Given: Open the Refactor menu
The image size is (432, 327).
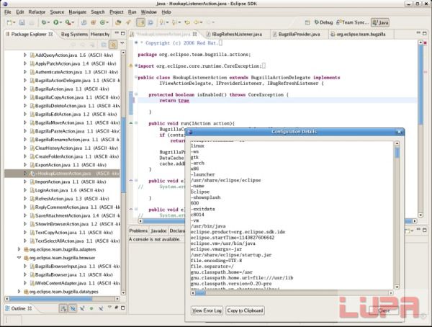Looking at the screenshot, I should [37, 12].
